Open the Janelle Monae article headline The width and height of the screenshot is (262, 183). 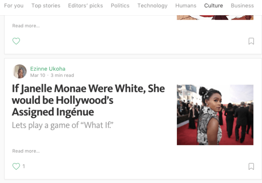88,100
